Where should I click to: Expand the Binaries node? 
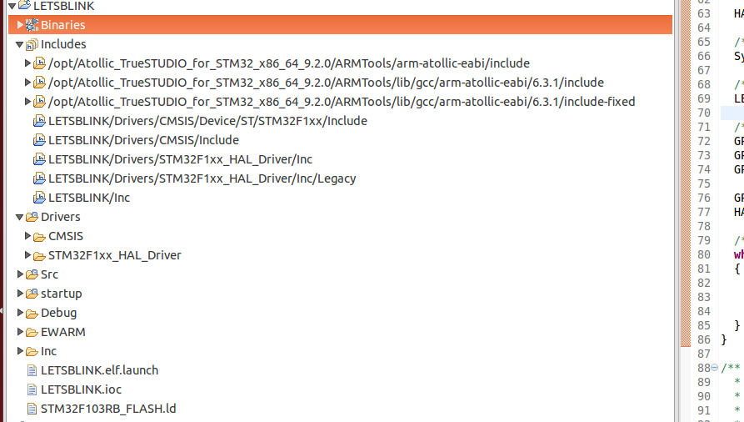[20, 24]
